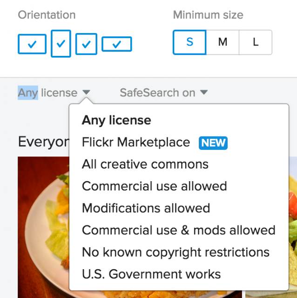This screenshot has width=297, height=298.
Task: Open the photo with the tomato
Action: (x=293, y=227)
